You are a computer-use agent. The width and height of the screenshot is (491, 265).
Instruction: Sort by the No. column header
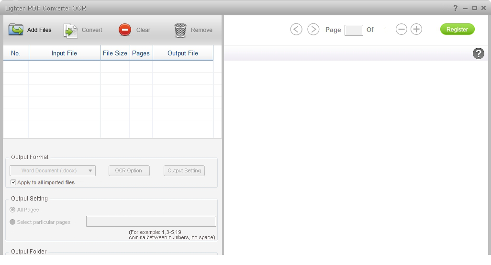(x=16, y=53)
